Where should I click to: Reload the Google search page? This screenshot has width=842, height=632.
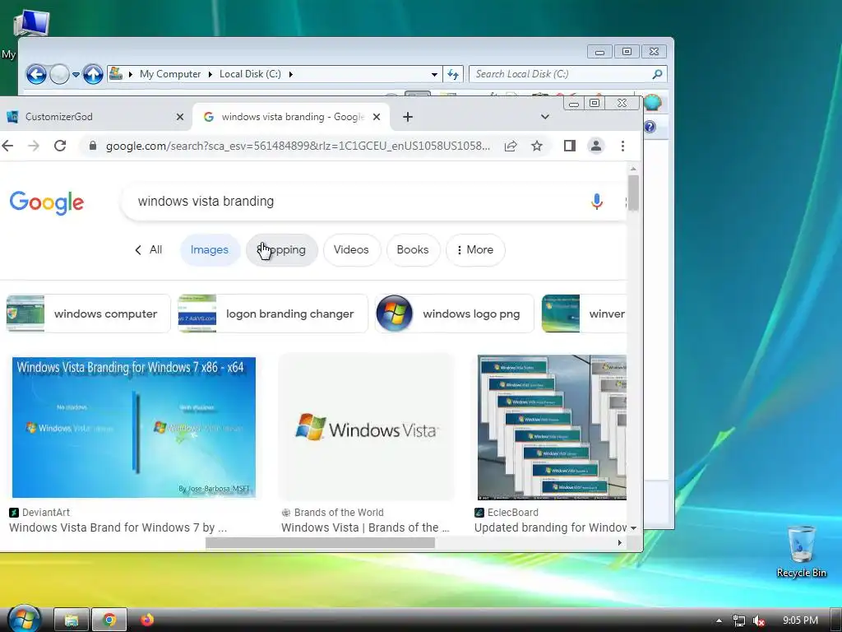click(x=60, y=146)
